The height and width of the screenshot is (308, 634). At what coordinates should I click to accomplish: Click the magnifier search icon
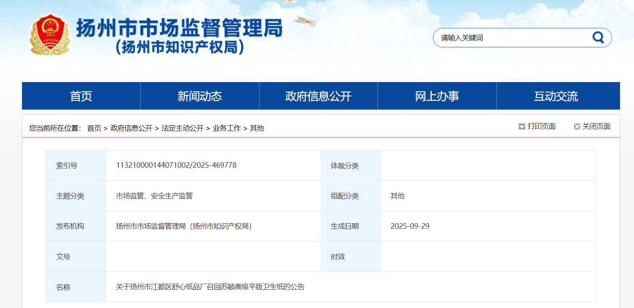coord(598,37)
